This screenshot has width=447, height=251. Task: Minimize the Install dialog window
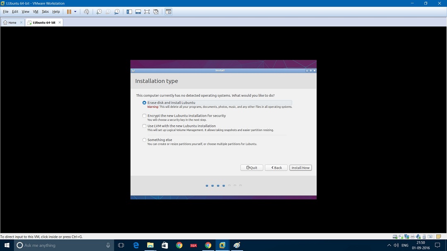click(x=307, y=71)
